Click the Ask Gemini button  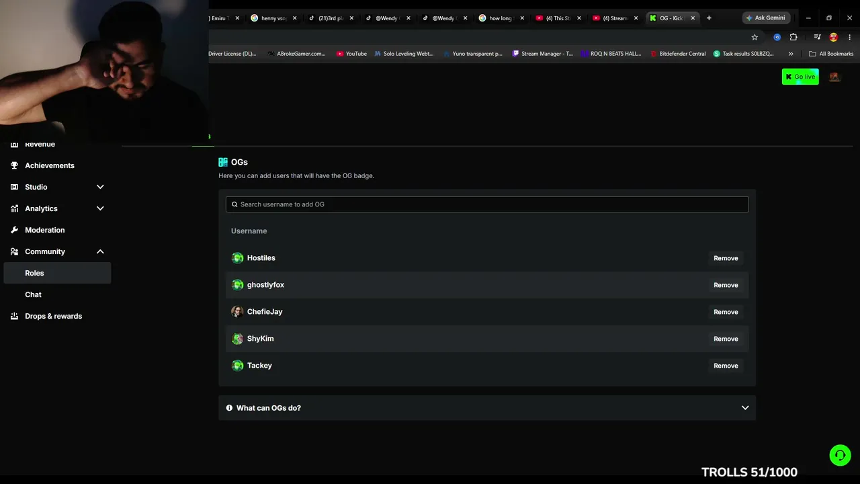[x=765, y=18]
